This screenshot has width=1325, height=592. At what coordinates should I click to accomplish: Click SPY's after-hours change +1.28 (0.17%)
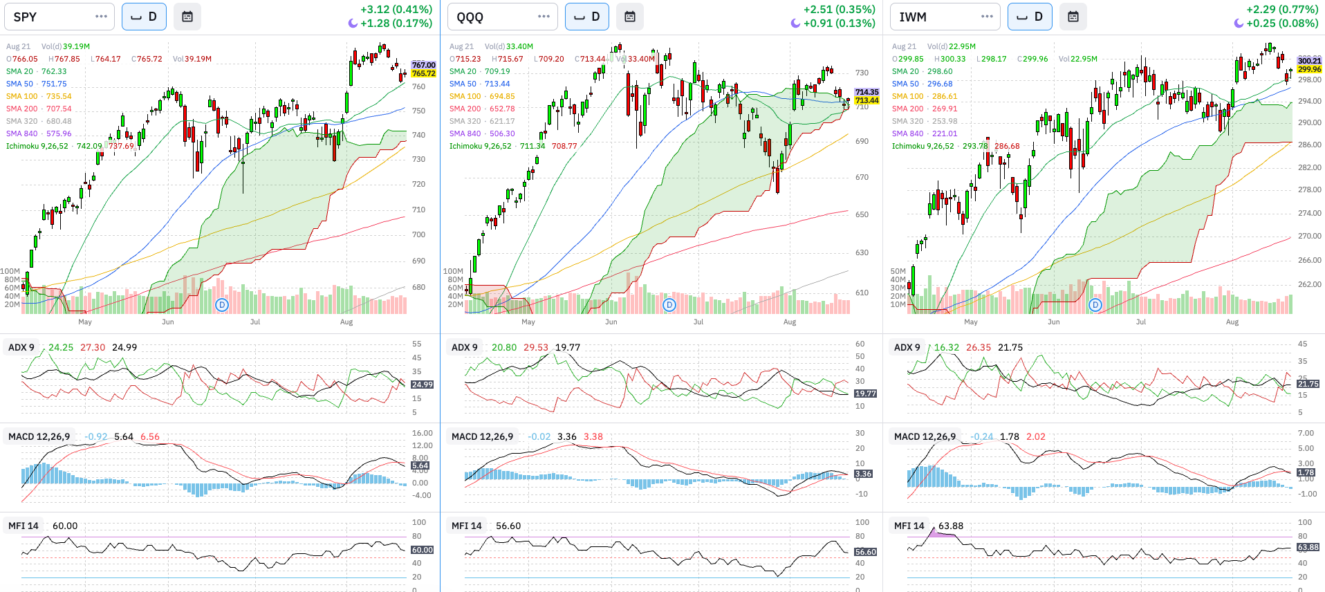click(x=396, y=24)
